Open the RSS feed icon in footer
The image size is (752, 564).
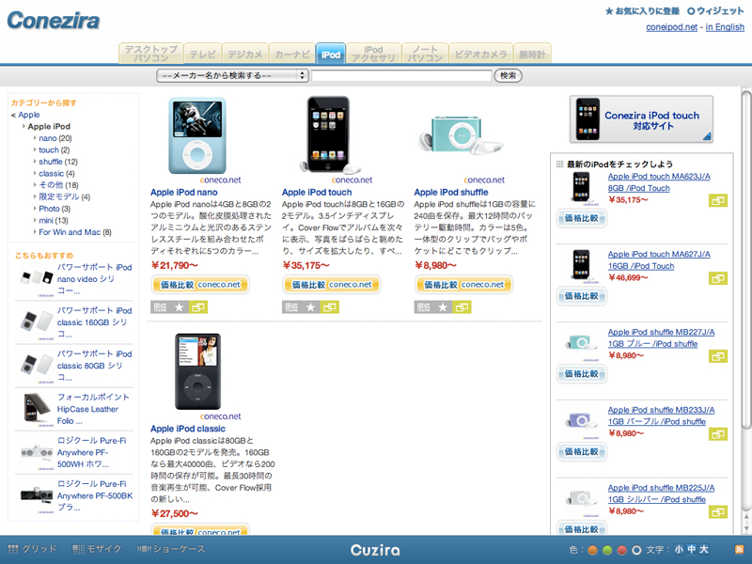740,550
